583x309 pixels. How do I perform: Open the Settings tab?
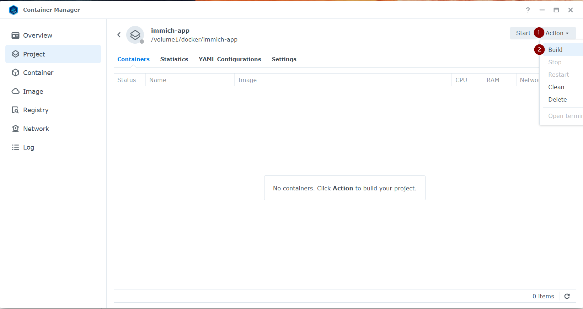click(x=284, y=59)
